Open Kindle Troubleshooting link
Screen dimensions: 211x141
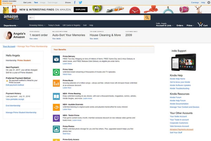click(179, 89)
